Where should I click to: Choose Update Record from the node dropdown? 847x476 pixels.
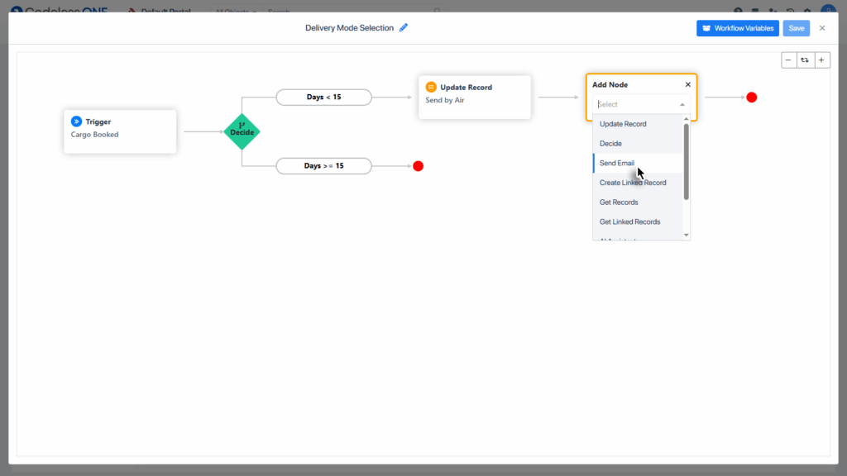(623, 124)
